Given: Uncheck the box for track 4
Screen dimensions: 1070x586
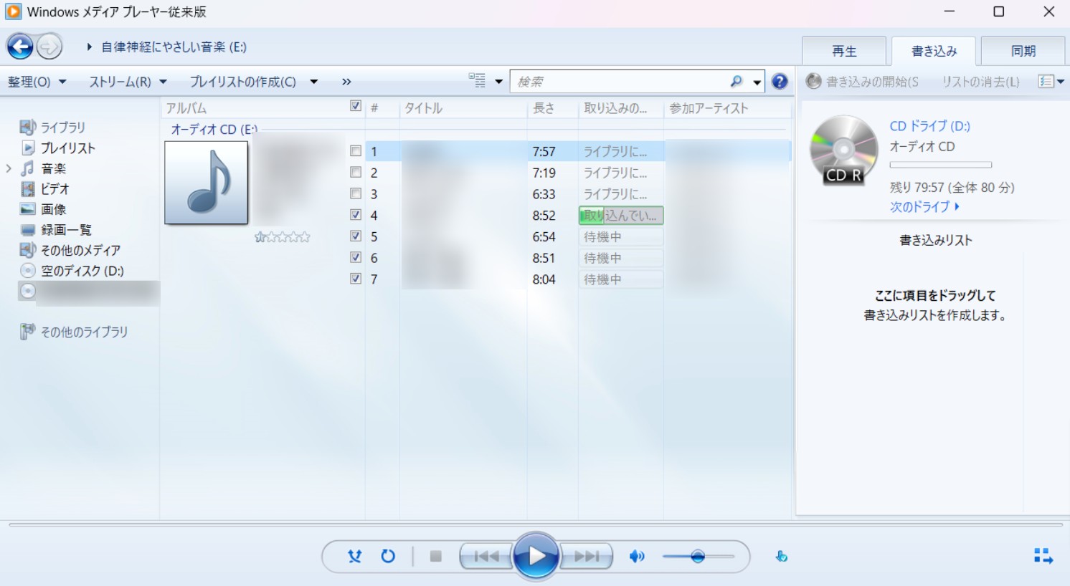Looking at the screenshot, I should click(356, 214).
